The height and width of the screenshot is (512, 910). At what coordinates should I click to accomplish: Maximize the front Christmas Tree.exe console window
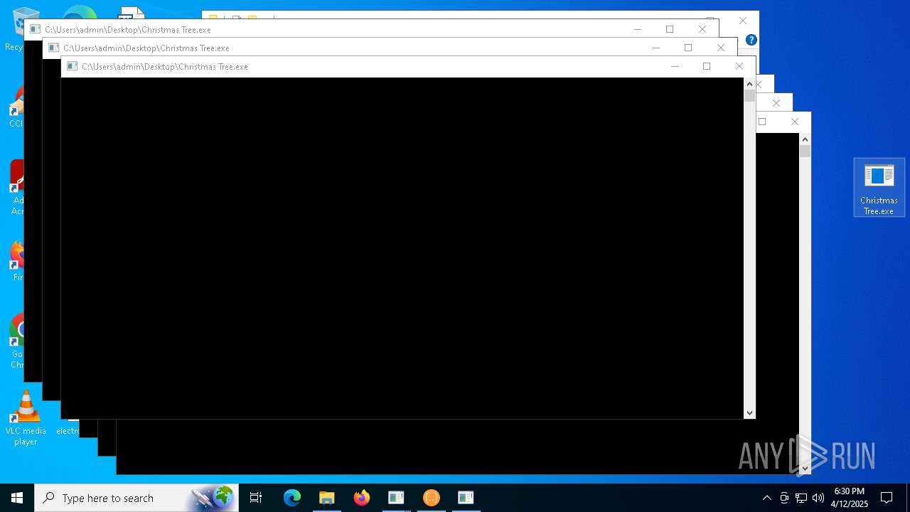click(707, 66)
